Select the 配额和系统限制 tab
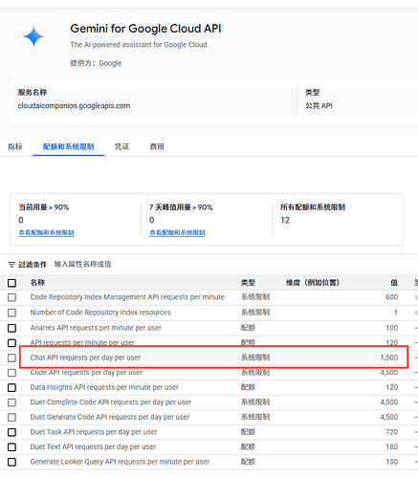 point(68,146)
